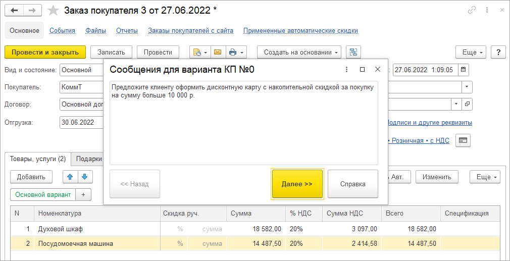Open the Создать на основании dropdown
Screen dimensions: 510x261
[x=299, y=52]
